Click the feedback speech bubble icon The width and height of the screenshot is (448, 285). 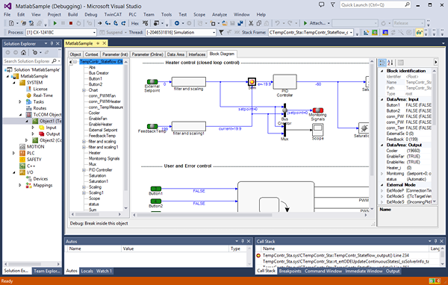(321, 5)
